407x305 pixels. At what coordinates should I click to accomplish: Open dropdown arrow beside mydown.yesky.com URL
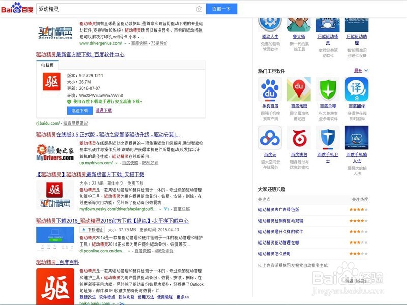[x=160, y=209]
